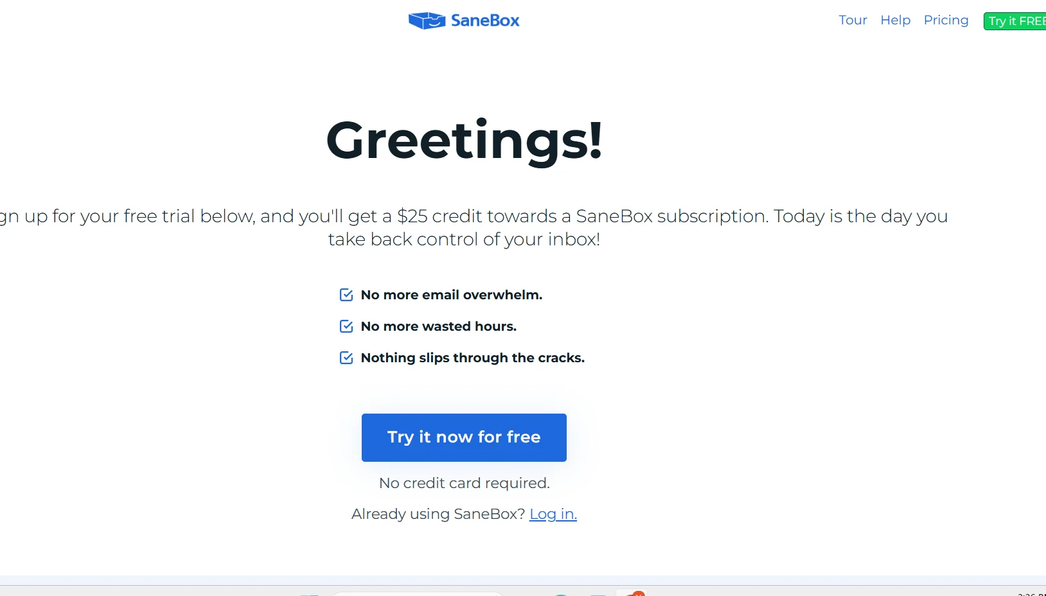Go to the Pricing page
The height and width of the screenshot is (596, 1046).
[946, 21]
